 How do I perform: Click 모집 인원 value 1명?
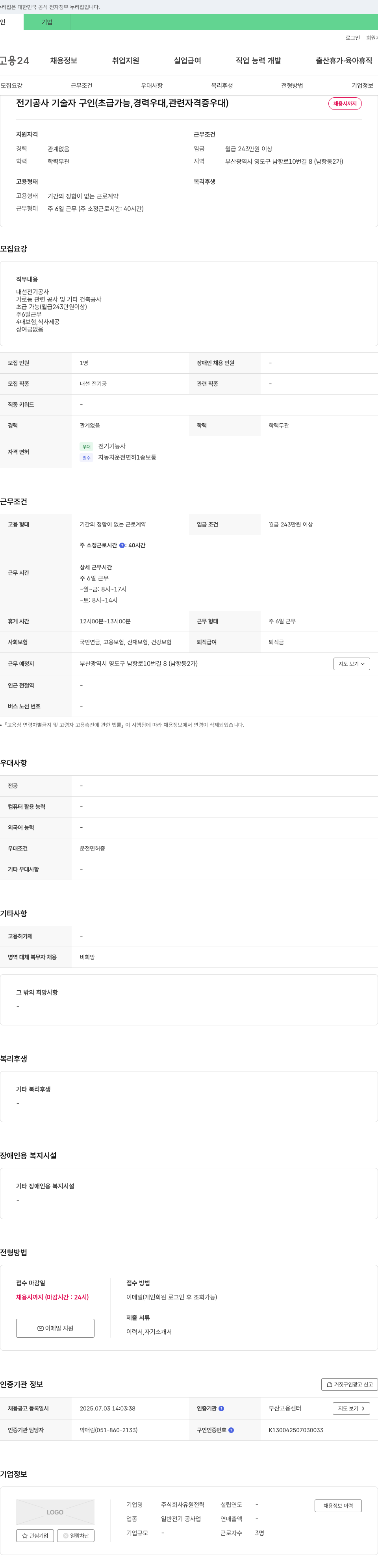84,363
